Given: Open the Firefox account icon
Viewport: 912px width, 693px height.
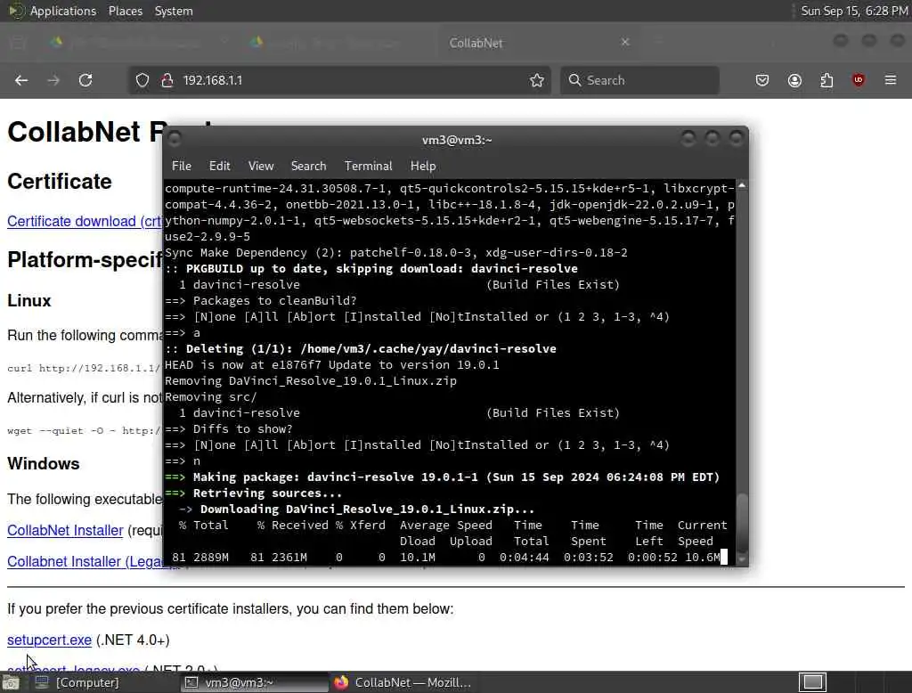Looking at the screenshot, I should [x=794, y=80].
